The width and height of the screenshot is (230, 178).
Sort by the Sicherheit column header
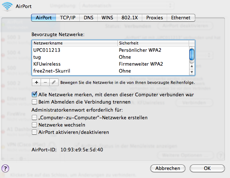[x=153, y=43]
